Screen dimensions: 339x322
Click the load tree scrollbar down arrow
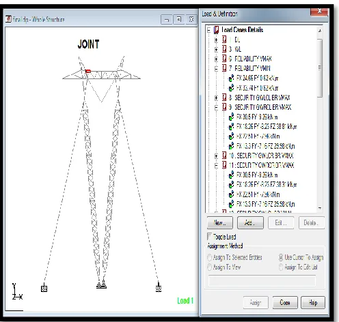(x=320, y=208)
